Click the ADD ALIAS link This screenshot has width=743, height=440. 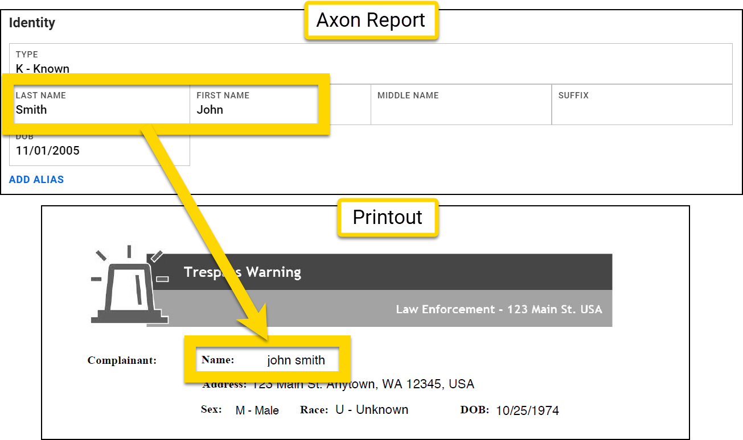36,179
